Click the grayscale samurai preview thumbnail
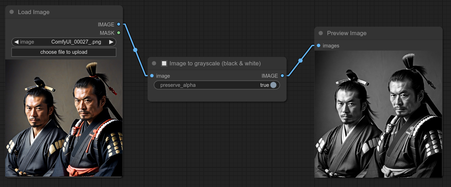Screen dimensions: 451x187 pos(378,114)
